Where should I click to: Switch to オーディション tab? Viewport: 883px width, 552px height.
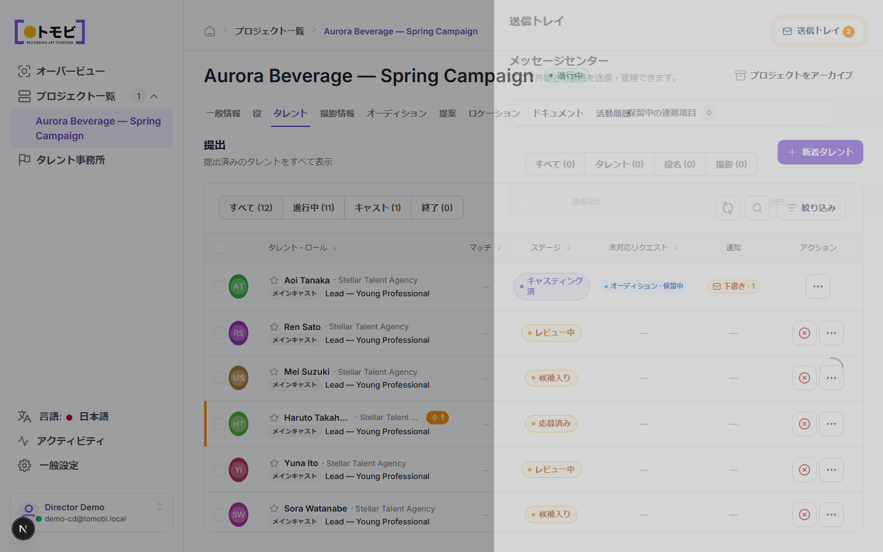(x=397, y=113)
